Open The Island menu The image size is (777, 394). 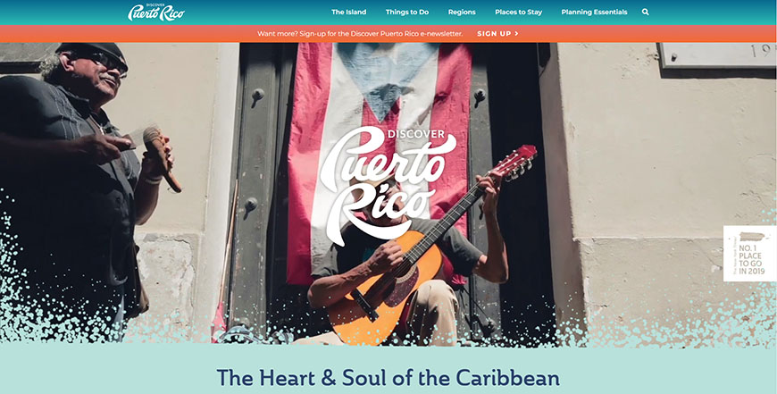click(349, 12)
